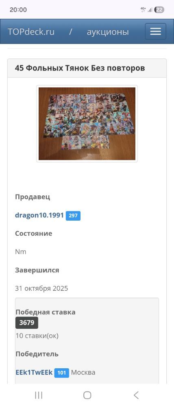
Task: Tap the 4G signal strength icon
Action: (146, 10)
